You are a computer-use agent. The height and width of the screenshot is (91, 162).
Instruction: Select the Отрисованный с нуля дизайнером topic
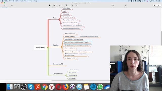[73, 26]
